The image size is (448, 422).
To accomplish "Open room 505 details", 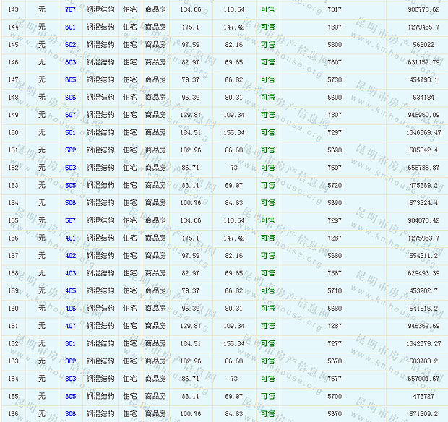I will (70, 185).
